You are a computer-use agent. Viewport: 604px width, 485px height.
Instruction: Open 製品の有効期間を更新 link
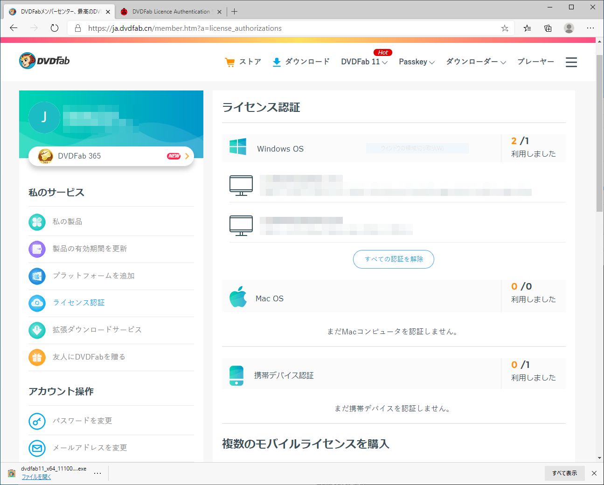[x=90, y=249]
